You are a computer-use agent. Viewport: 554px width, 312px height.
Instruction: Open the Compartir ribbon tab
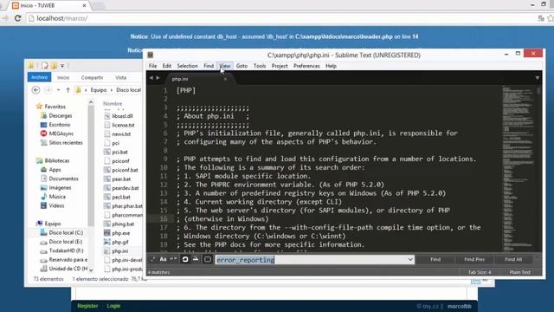[93, 77]
